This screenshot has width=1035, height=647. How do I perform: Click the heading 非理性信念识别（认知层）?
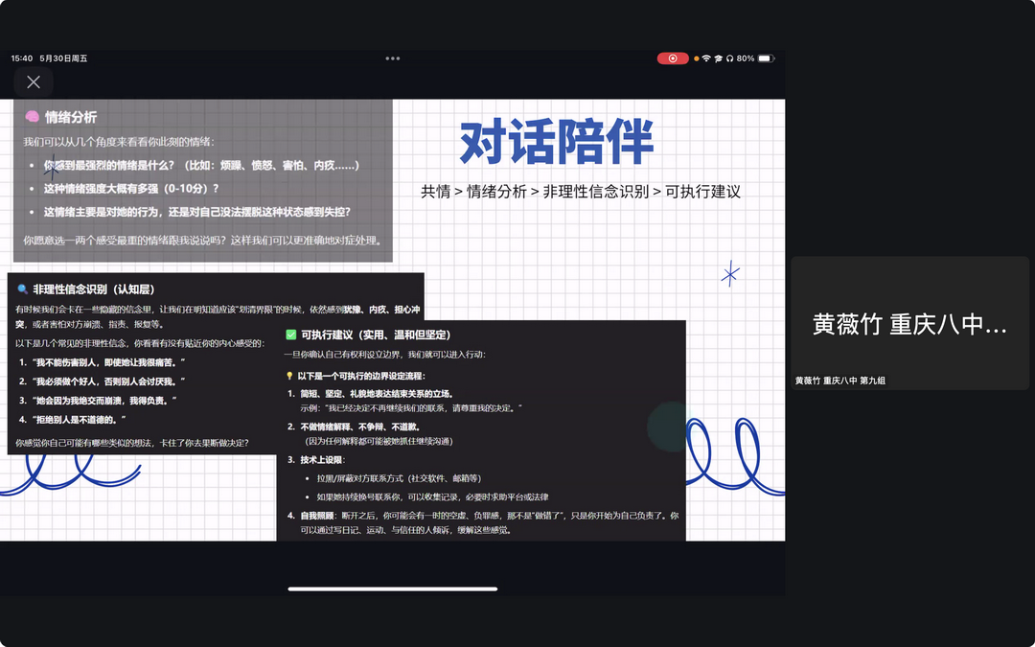pos(94,289)
